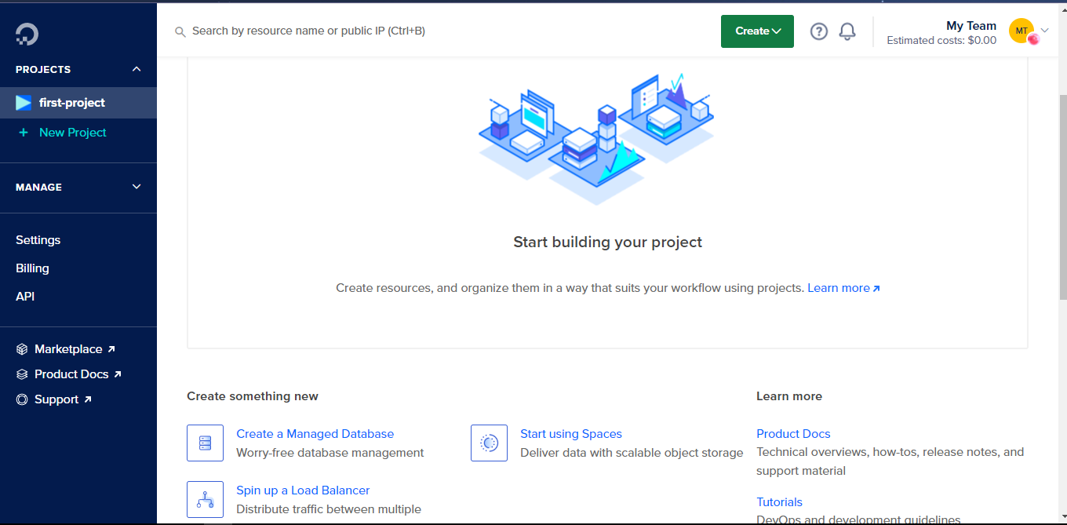
Task: Open Billing in the sidebar
Action: [32, 268]
